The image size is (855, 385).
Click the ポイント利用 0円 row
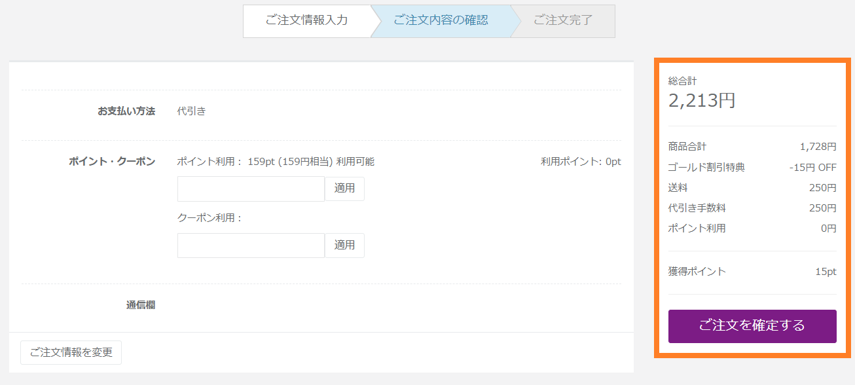[x=752, y=228]
